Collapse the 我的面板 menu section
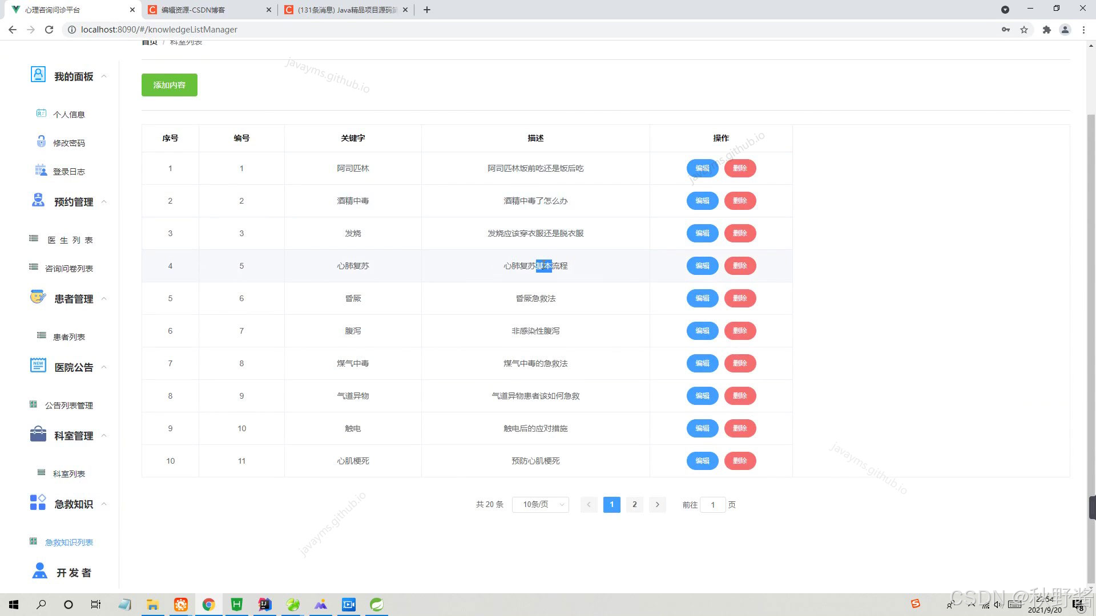 (x=104, y=76)
